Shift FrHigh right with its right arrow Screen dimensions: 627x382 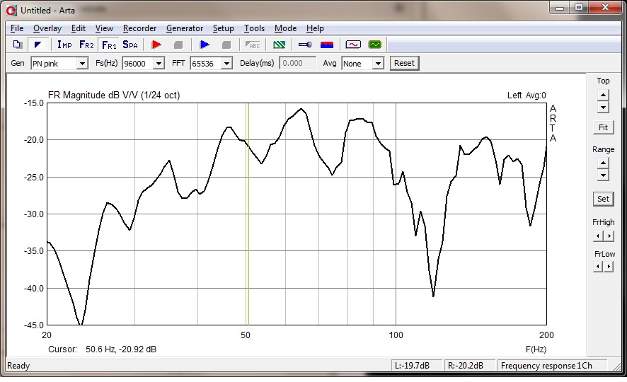click(609, 236)
